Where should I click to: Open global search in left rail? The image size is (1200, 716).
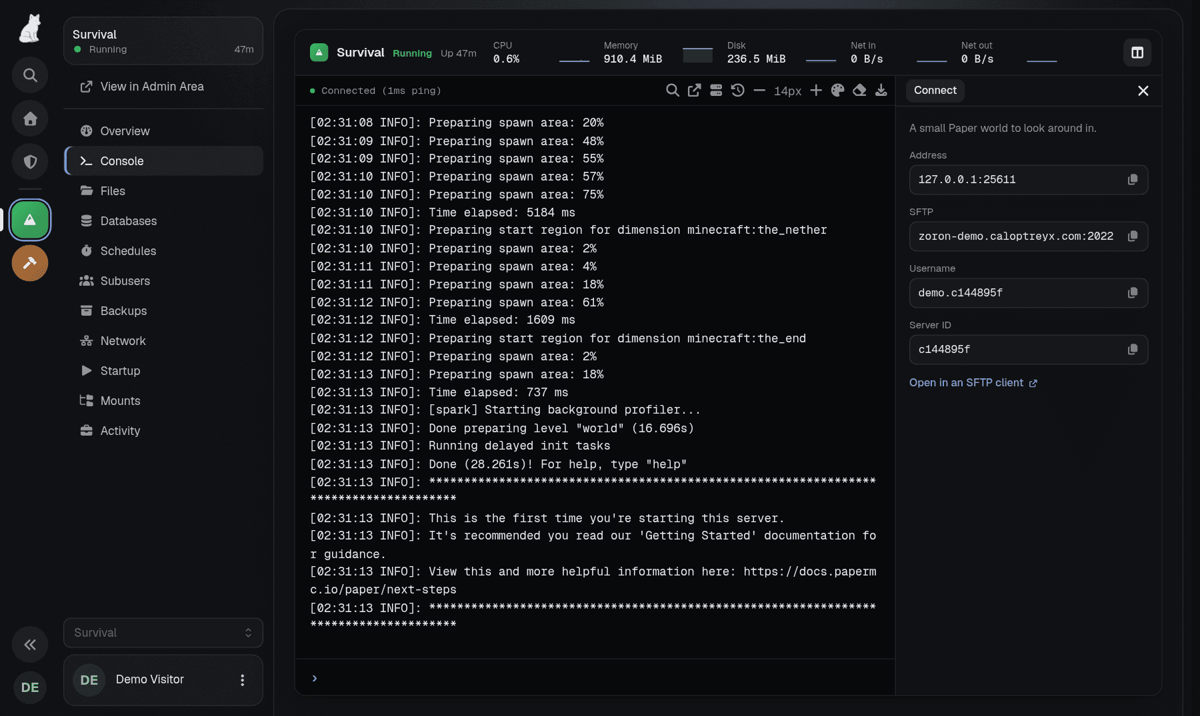point(30,75)
